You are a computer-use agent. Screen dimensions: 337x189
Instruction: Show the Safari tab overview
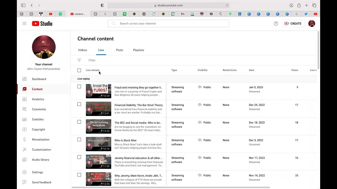[x=314, y=5]
